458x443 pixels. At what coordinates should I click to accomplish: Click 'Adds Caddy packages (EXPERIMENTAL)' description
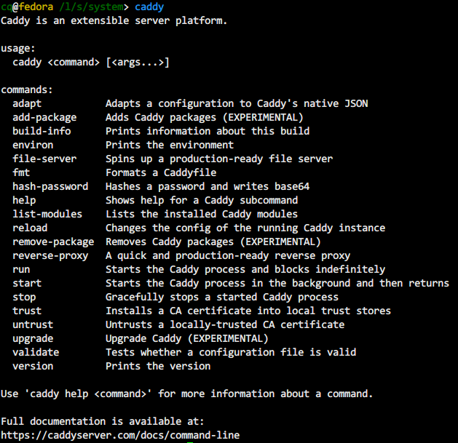[205, 117]
